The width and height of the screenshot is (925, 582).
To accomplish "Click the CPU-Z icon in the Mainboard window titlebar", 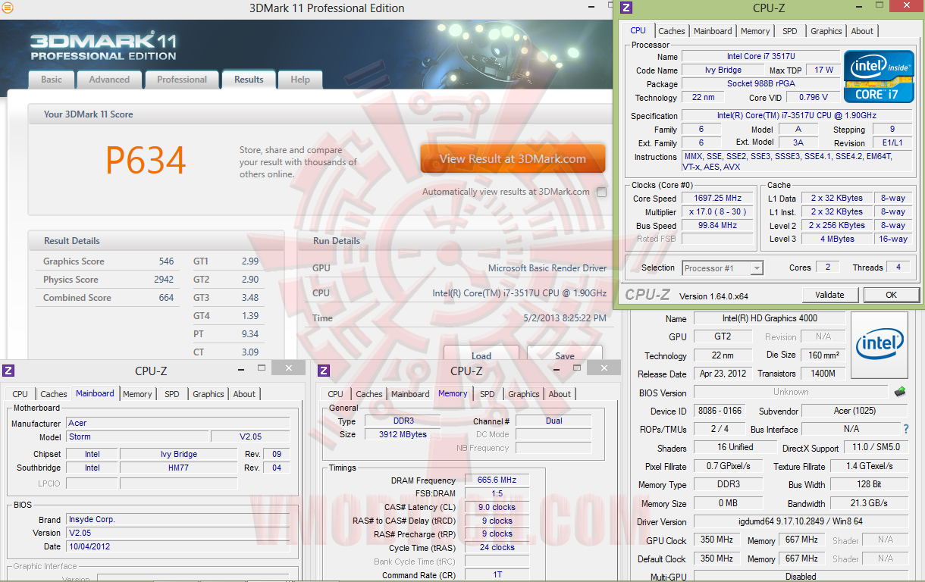I will point(8,371).
